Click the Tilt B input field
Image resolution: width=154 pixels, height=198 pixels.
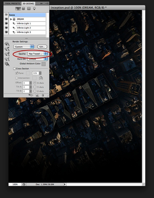(26, 91)
